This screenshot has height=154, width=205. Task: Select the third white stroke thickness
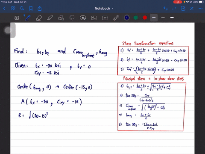click(172, 18)
